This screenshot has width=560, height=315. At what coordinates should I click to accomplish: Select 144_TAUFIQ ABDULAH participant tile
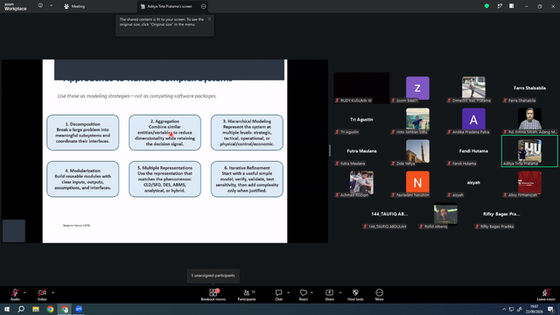389,214
